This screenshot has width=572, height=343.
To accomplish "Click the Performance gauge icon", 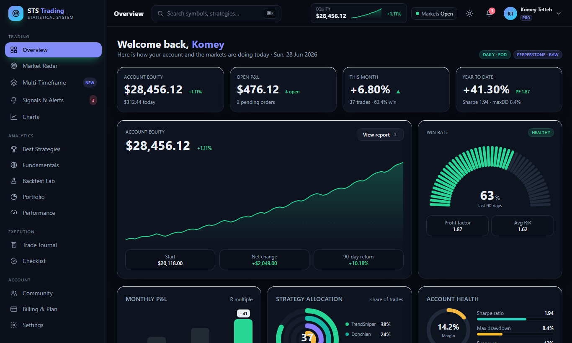I will 14,213.
